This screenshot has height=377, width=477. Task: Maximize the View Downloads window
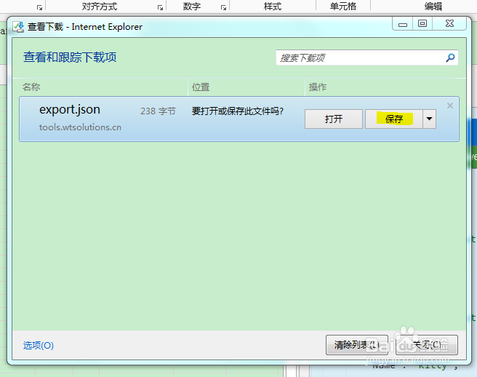click(x=422, y=24)
